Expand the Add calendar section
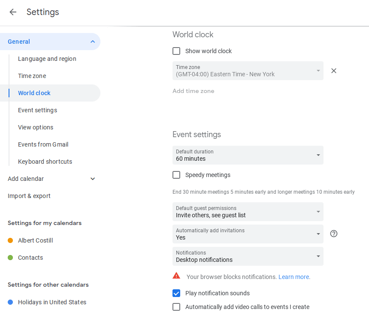The height and width of the screenshot is (330, 369). coord(93,179)
